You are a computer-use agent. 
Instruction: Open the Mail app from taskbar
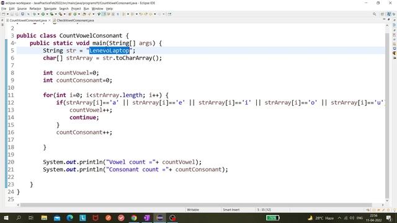click(57, 217)
